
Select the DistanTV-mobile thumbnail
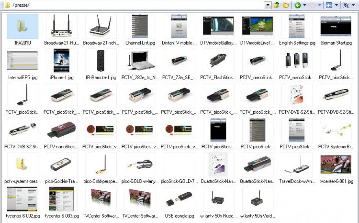coord(179,26)
